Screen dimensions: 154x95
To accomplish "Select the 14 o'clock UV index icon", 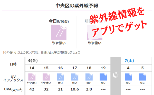I will point(32,77).
